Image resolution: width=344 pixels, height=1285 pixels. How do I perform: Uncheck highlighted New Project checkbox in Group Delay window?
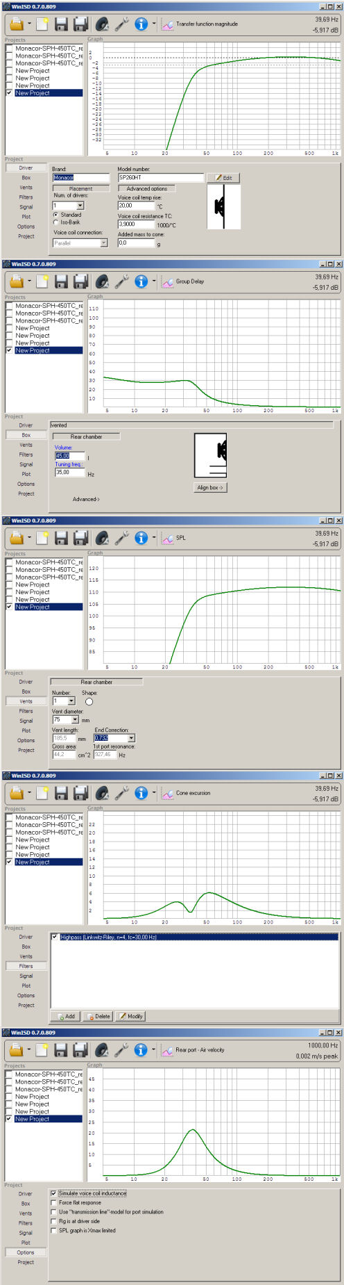pyautogui.click(x=10, y=350)
